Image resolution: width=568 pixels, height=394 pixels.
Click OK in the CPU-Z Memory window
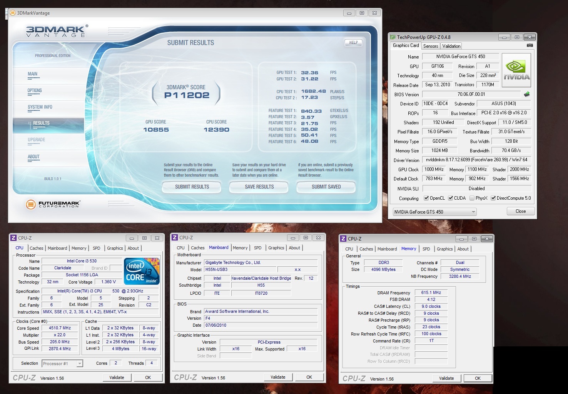click(478, 379)
